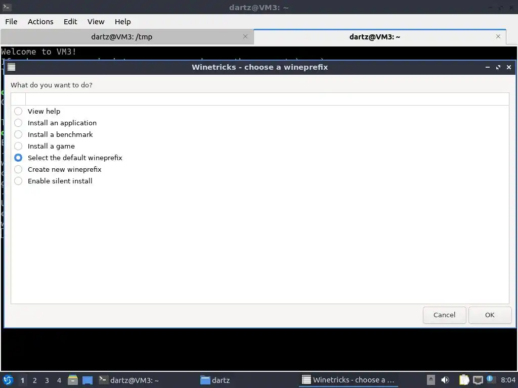Screen dimensions: 518x388
Task: Open the network tray icon
Action: pos(478,380)
